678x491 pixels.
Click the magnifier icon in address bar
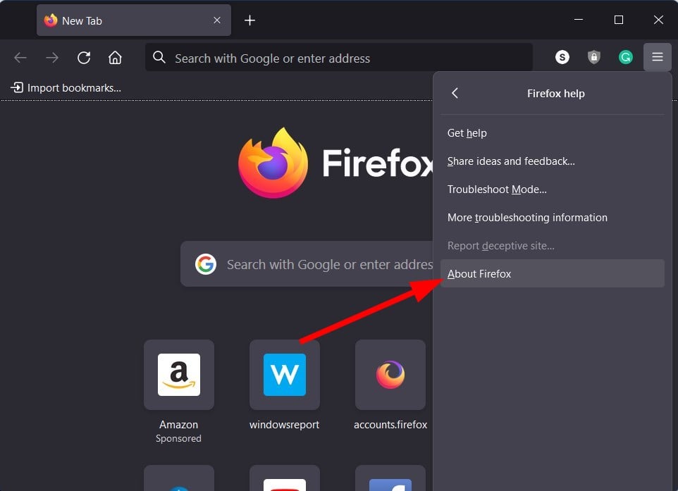[x=159, y=57]
